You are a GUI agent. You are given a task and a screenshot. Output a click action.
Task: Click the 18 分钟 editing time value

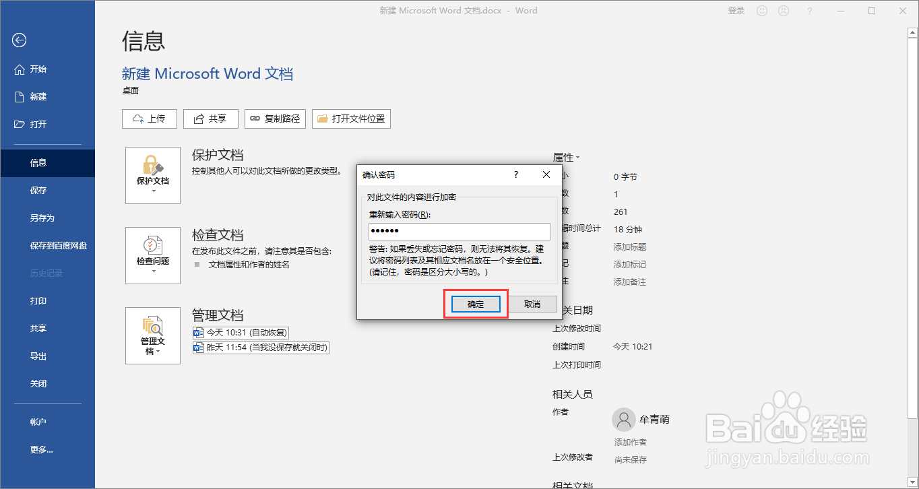point(628,230)
